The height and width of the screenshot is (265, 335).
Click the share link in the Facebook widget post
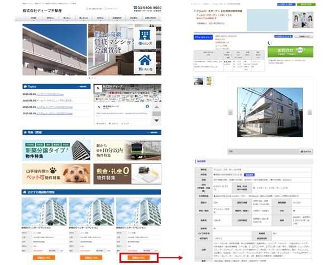tap(125, 123)
